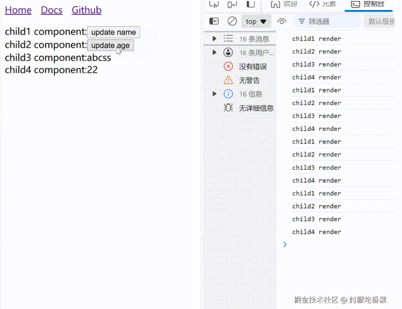Toggle the console sidebar icon

click(x=214, y=22)
